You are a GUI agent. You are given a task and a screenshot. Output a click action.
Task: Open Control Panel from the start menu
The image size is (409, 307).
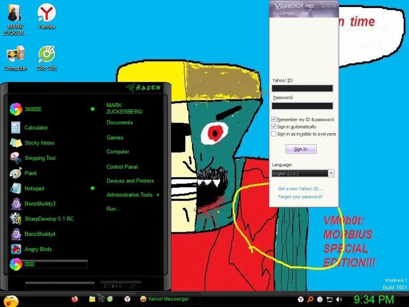[x=122, y=167]
